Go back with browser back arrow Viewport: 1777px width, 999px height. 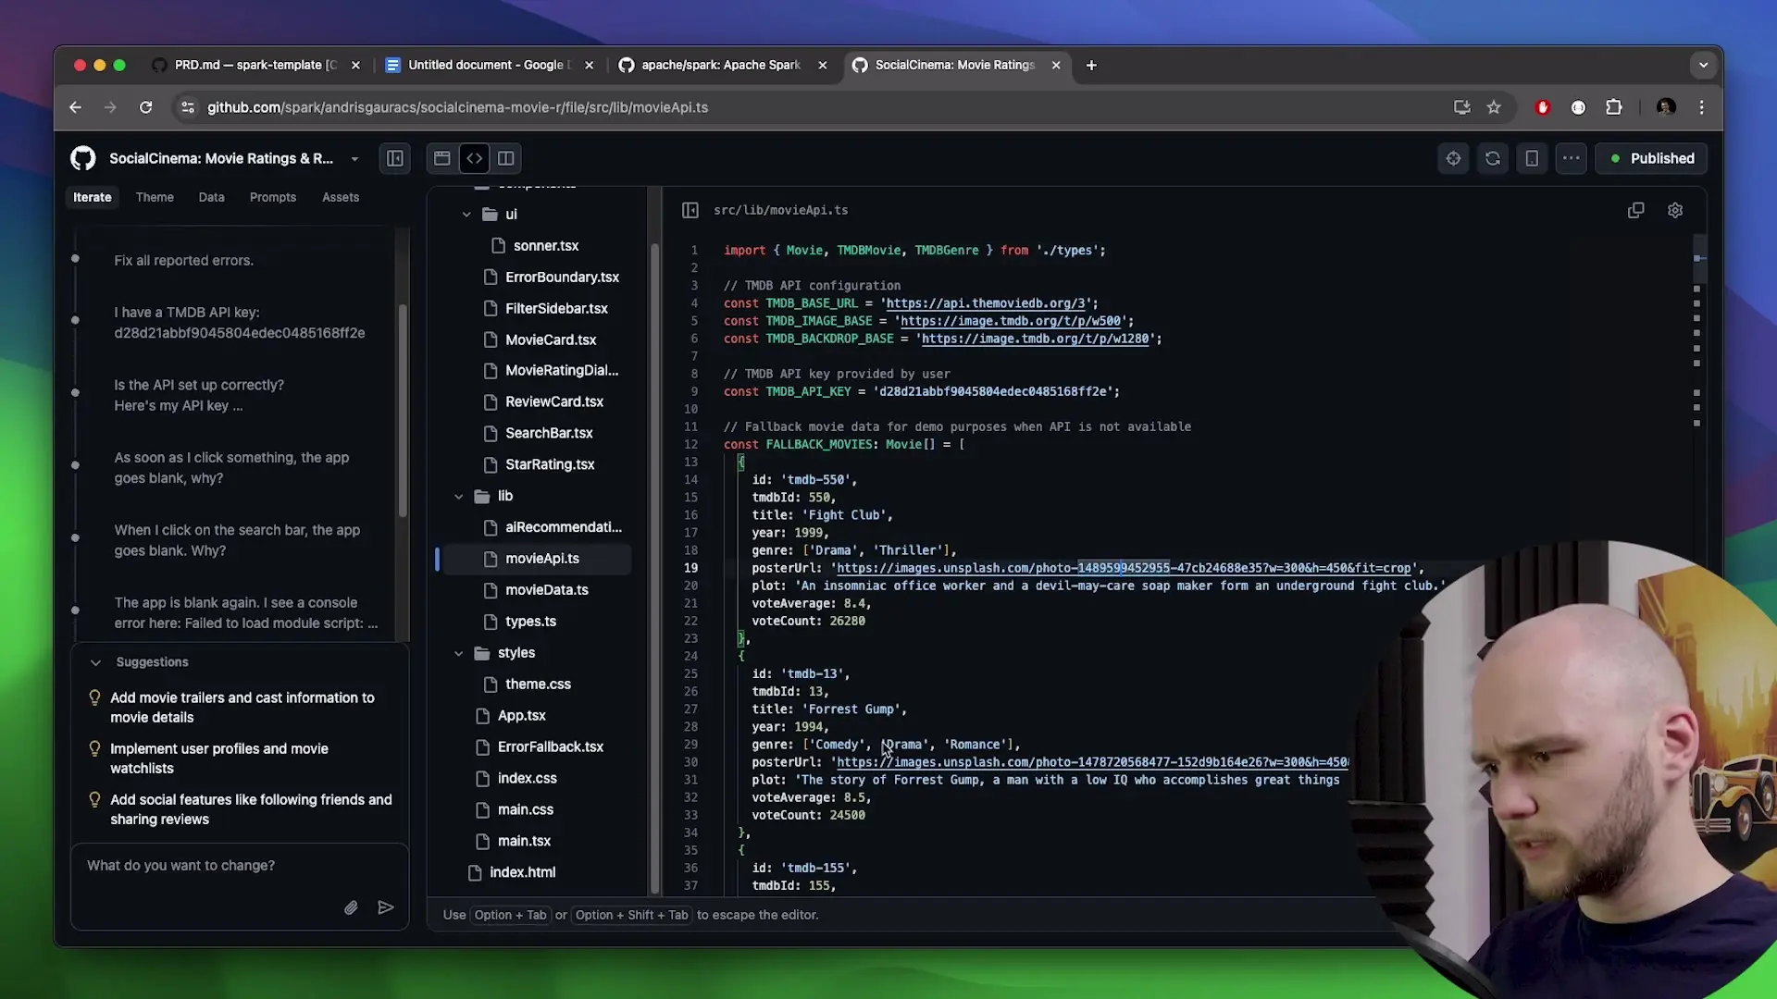(76, 107)
